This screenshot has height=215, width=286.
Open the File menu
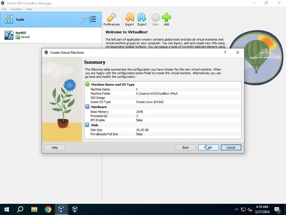[4, 9]
